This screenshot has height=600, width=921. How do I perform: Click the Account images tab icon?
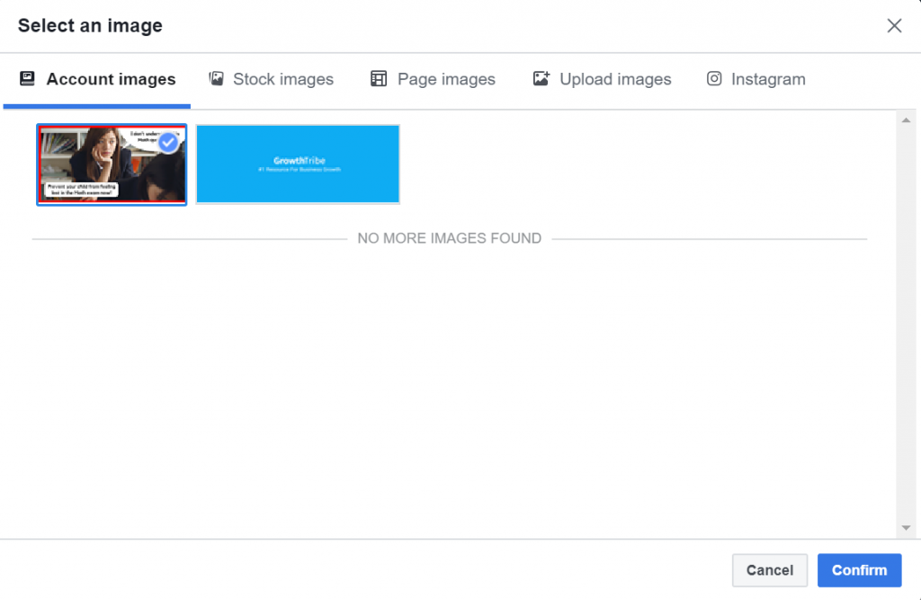click(27, 78)
